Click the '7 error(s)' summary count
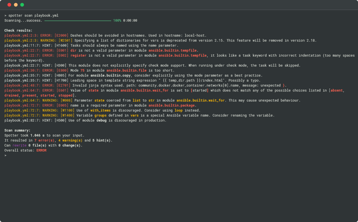This screenshot has height=222, width=358. click(x=44, y=140)
